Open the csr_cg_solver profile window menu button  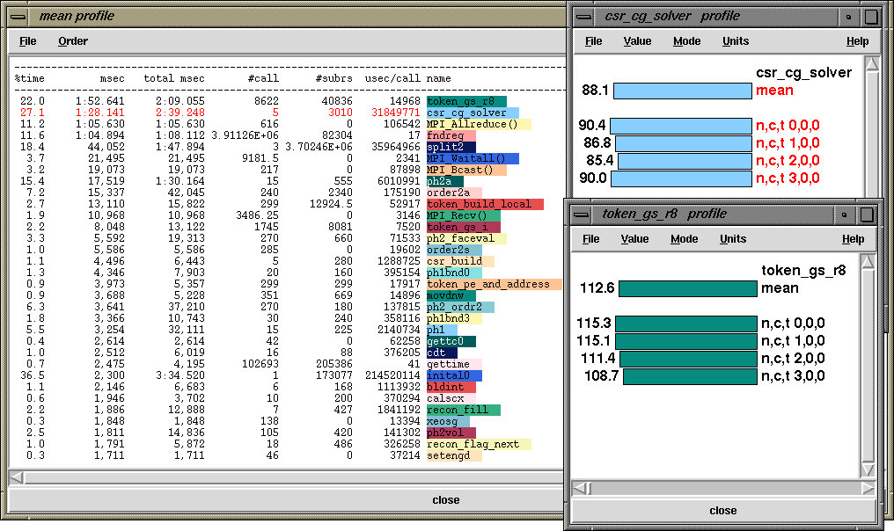click(584, 17)
